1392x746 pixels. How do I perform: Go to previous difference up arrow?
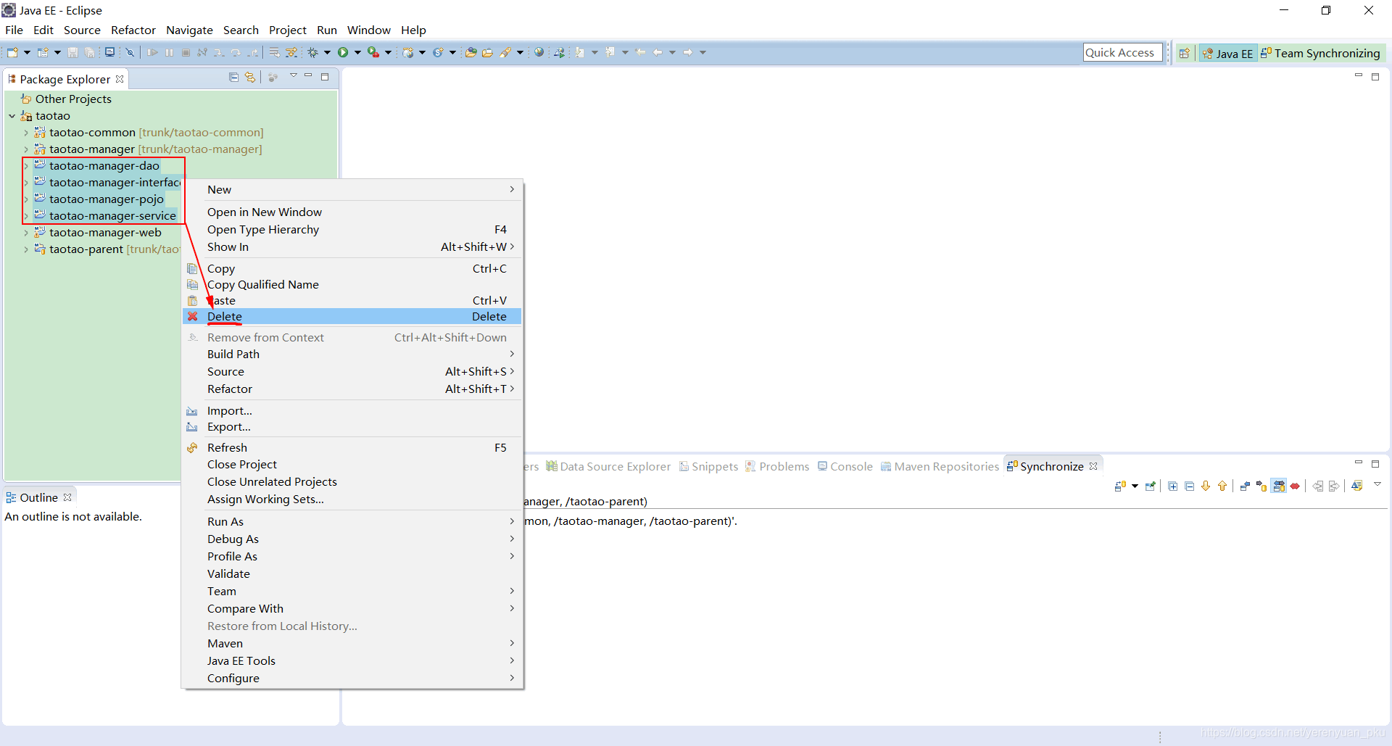pyautogui.click(x=1222, y=486)
